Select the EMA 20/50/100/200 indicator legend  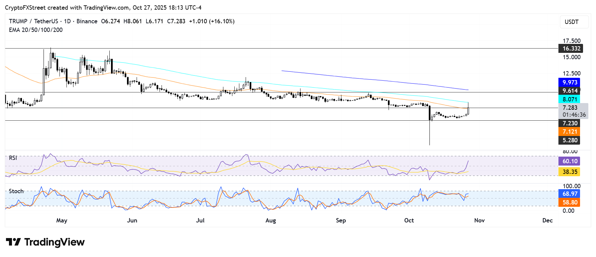point(36,30)
